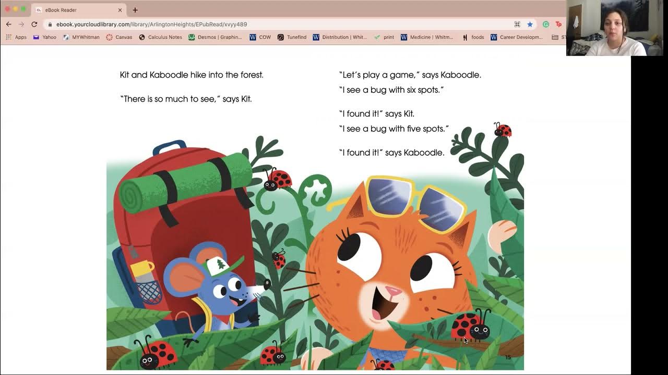The image size is (668, 375).
Task: Open the Desmos Graphing bookmark
Action: tap(215, 37)
